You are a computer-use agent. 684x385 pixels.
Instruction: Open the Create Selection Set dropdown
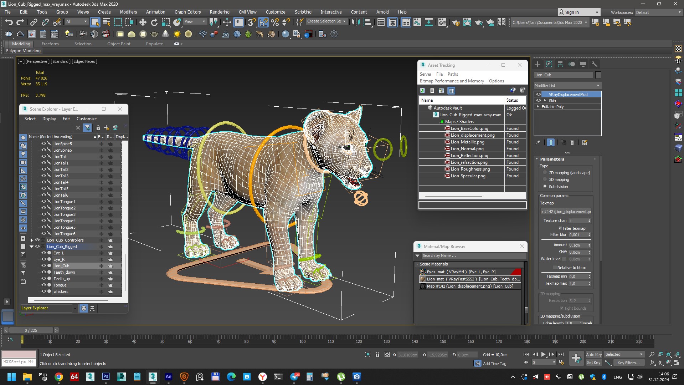tap(326, 21)
